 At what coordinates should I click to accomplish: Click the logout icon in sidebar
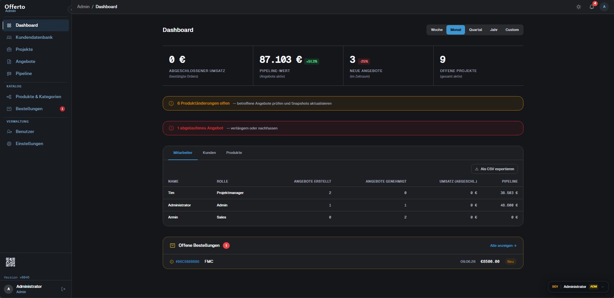tap(63, 289)
